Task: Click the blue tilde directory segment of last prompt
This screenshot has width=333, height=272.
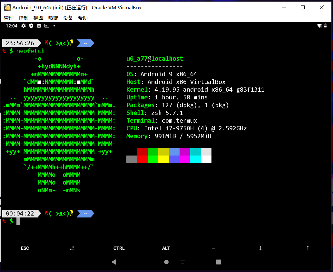Action: pos(85,214)
